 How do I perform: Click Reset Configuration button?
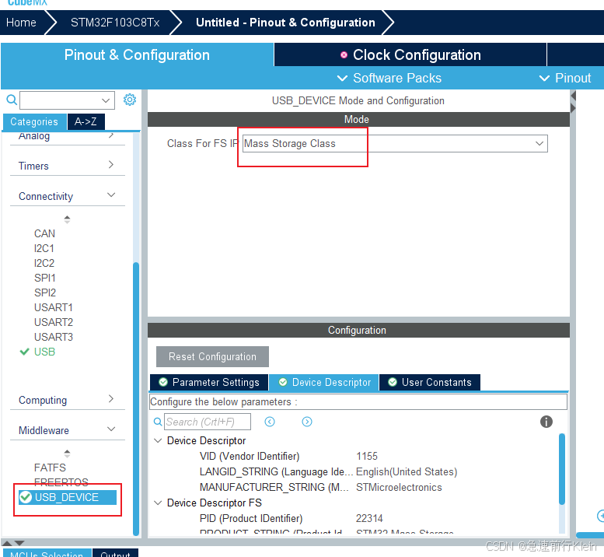click(x=212, y=356)
